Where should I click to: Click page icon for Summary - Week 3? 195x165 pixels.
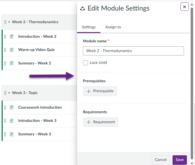click(x=12, y=134)
